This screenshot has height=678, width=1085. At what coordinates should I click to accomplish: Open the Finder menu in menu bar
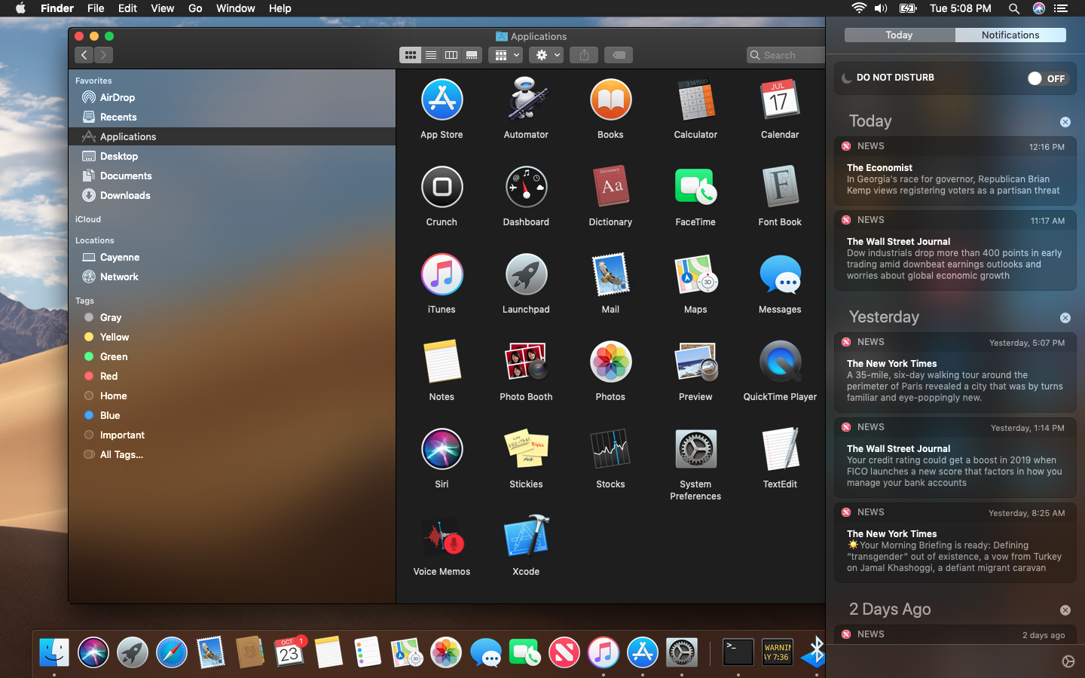point(57,8)
